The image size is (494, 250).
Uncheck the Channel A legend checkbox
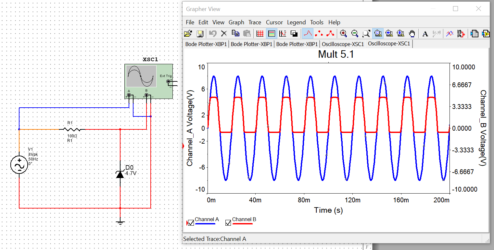pos(191,223)
